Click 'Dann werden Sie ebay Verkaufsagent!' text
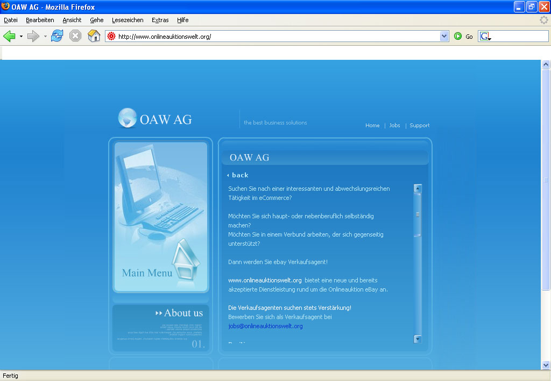The width and height of the screenshot is (551, 381). pos(278,262)
